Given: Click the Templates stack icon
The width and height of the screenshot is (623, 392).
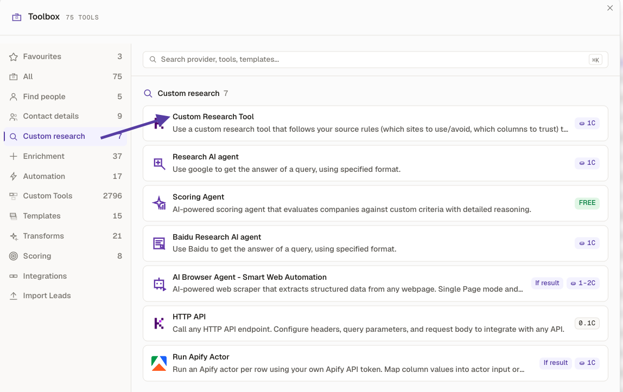Looking at the screenshot, I should [x=14, y=216].
